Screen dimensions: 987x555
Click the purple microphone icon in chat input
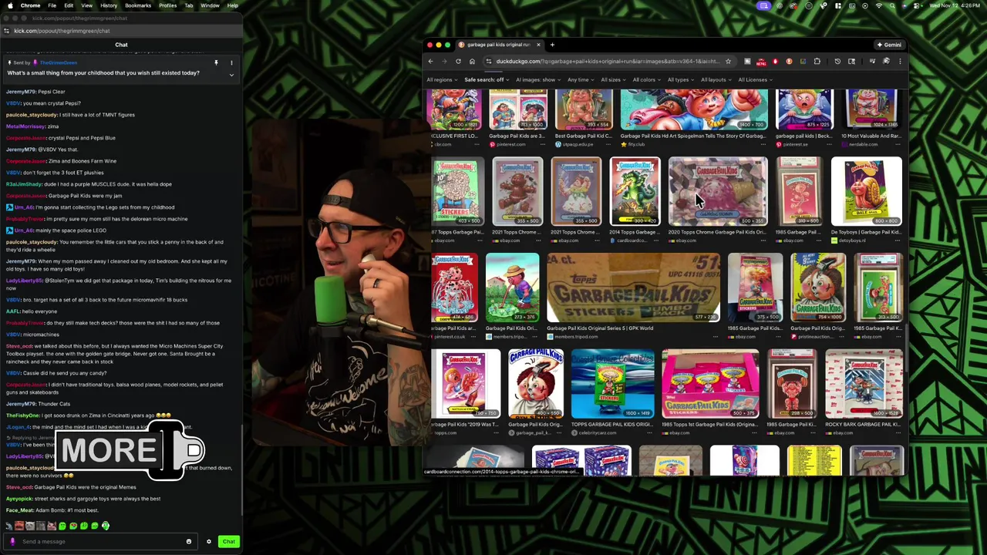click(12, 541)
